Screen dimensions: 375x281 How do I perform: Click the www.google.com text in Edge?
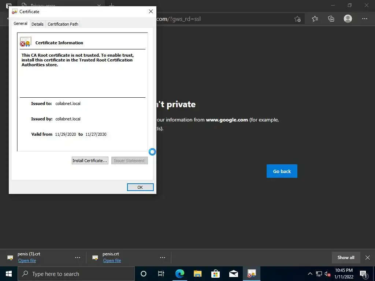click(x=227, y=120)
